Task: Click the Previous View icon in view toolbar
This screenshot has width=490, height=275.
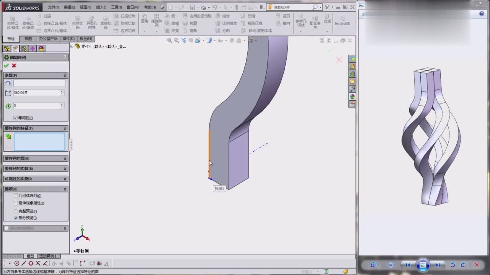Action: click(x=184, y=40)
